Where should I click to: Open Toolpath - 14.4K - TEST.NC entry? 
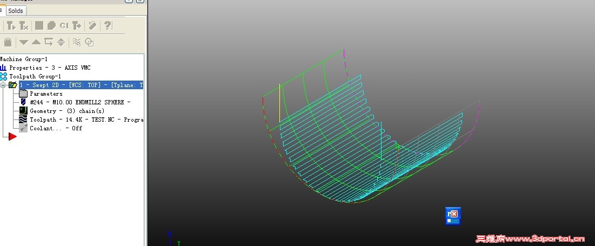86,119
